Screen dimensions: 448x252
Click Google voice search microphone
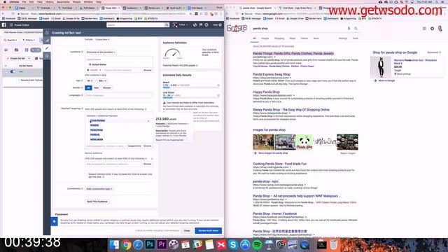(349, 29)
